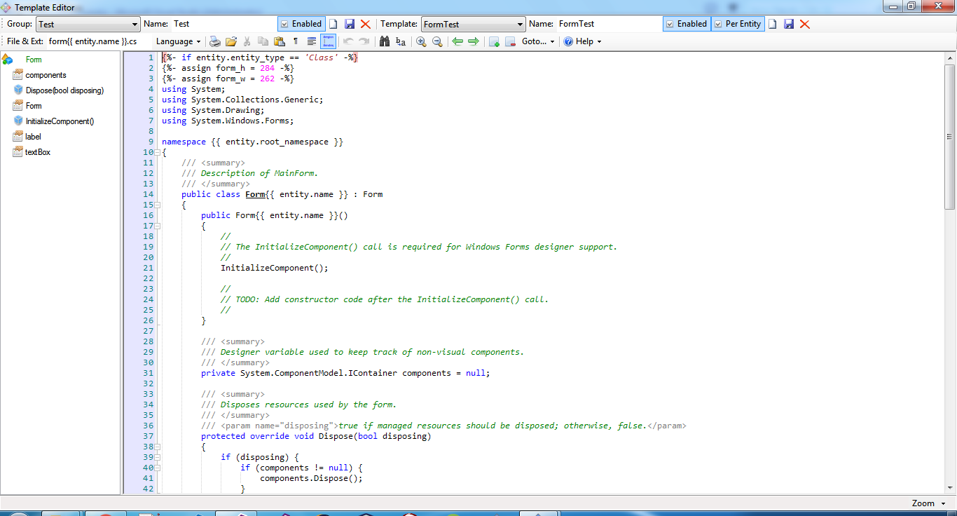Image resolution: width=957 pixels, height=516 pixels.
Task: Select textBox in the outline tree
Action: coord(38,152)
